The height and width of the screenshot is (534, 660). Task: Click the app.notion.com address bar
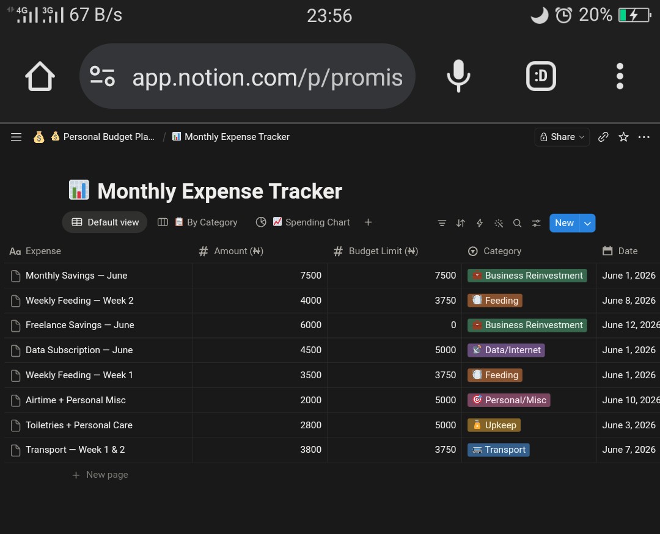pyautogui.click(x=248, y=76)
